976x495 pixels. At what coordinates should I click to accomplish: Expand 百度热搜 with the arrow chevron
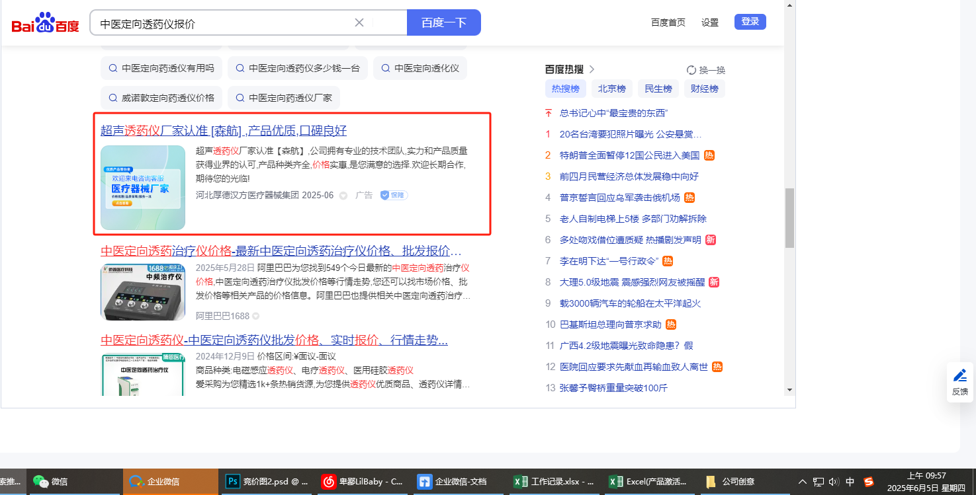coord(592,69)
